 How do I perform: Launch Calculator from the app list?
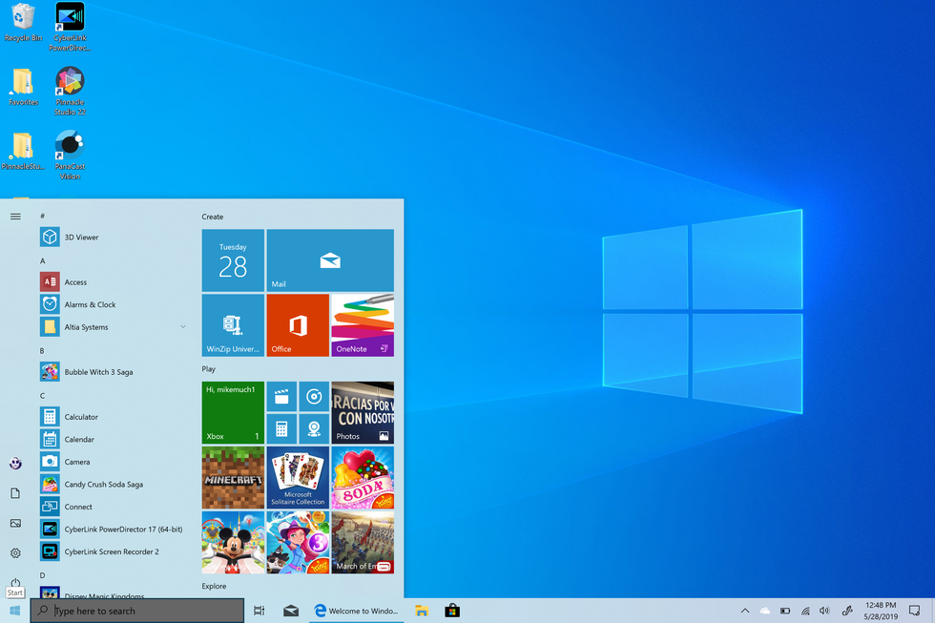85,416
